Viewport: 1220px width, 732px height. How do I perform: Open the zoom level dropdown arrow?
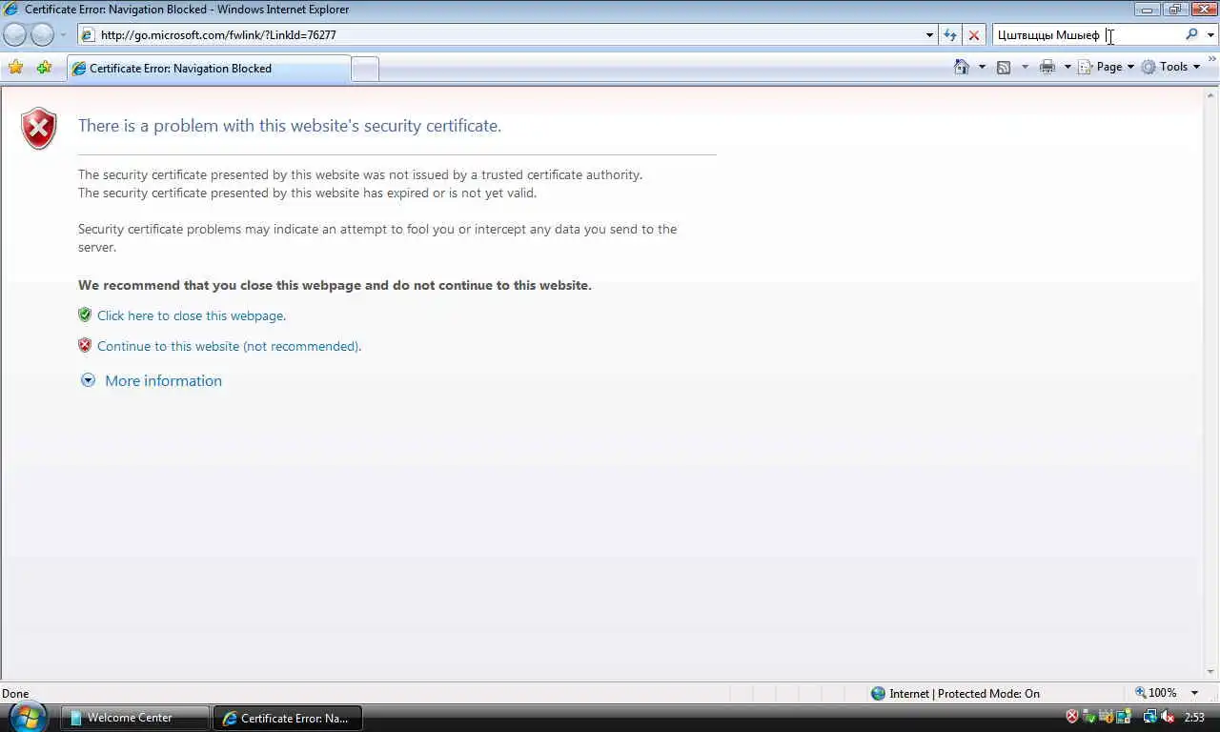(x=1195, y=693)
